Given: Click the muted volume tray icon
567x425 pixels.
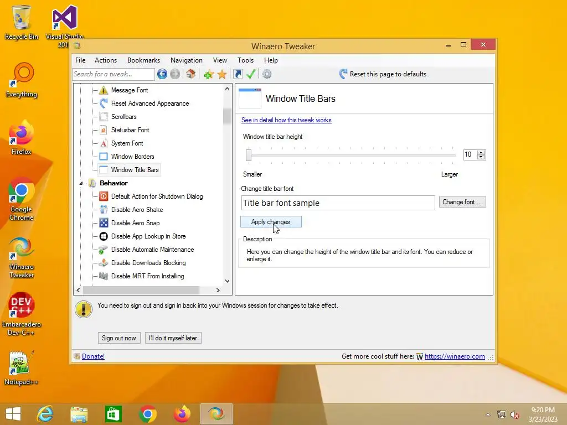Looking at the screenshot, I should click(515, 414).
